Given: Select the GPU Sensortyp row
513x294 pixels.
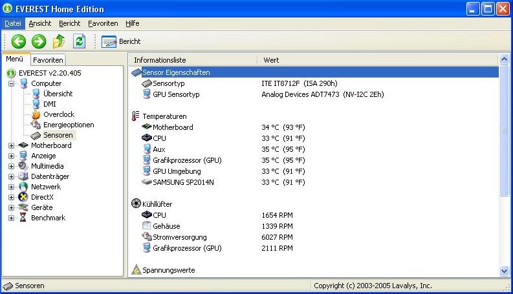Looking at the screenshot, I should 314,94.
